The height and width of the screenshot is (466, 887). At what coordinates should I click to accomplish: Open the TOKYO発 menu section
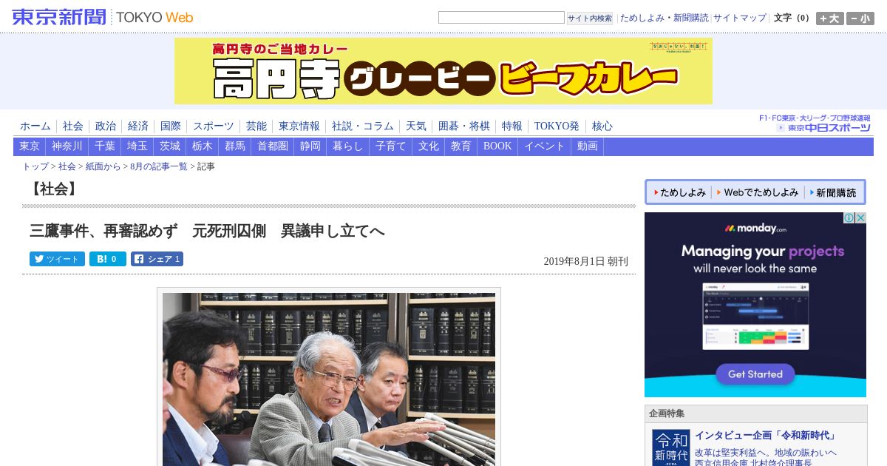pyautogui.click(x=557, y=126)
